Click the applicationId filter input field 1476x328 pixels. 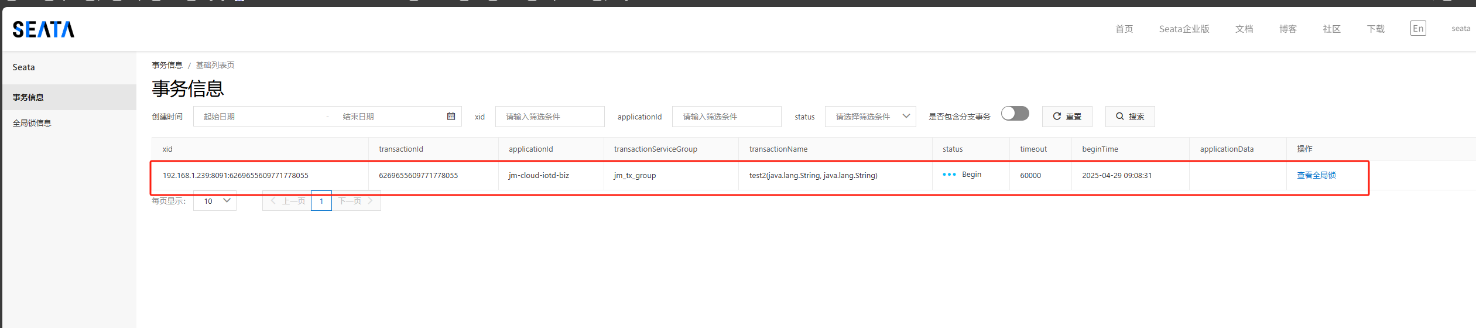[726, 117]
